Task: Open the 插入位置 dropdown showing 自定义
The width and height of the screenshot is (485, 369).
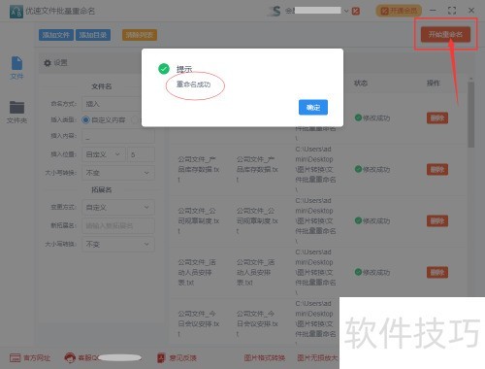Action: [x=104, y=154]
